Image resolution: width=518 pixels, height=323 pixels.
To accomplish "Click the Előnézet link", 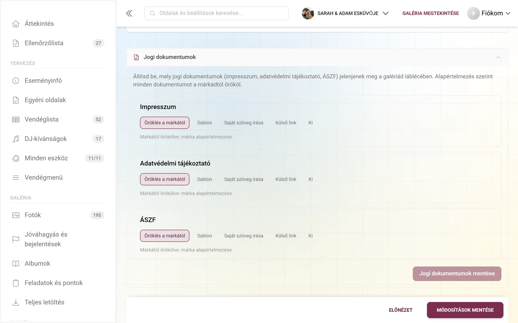I will (401, 310).
